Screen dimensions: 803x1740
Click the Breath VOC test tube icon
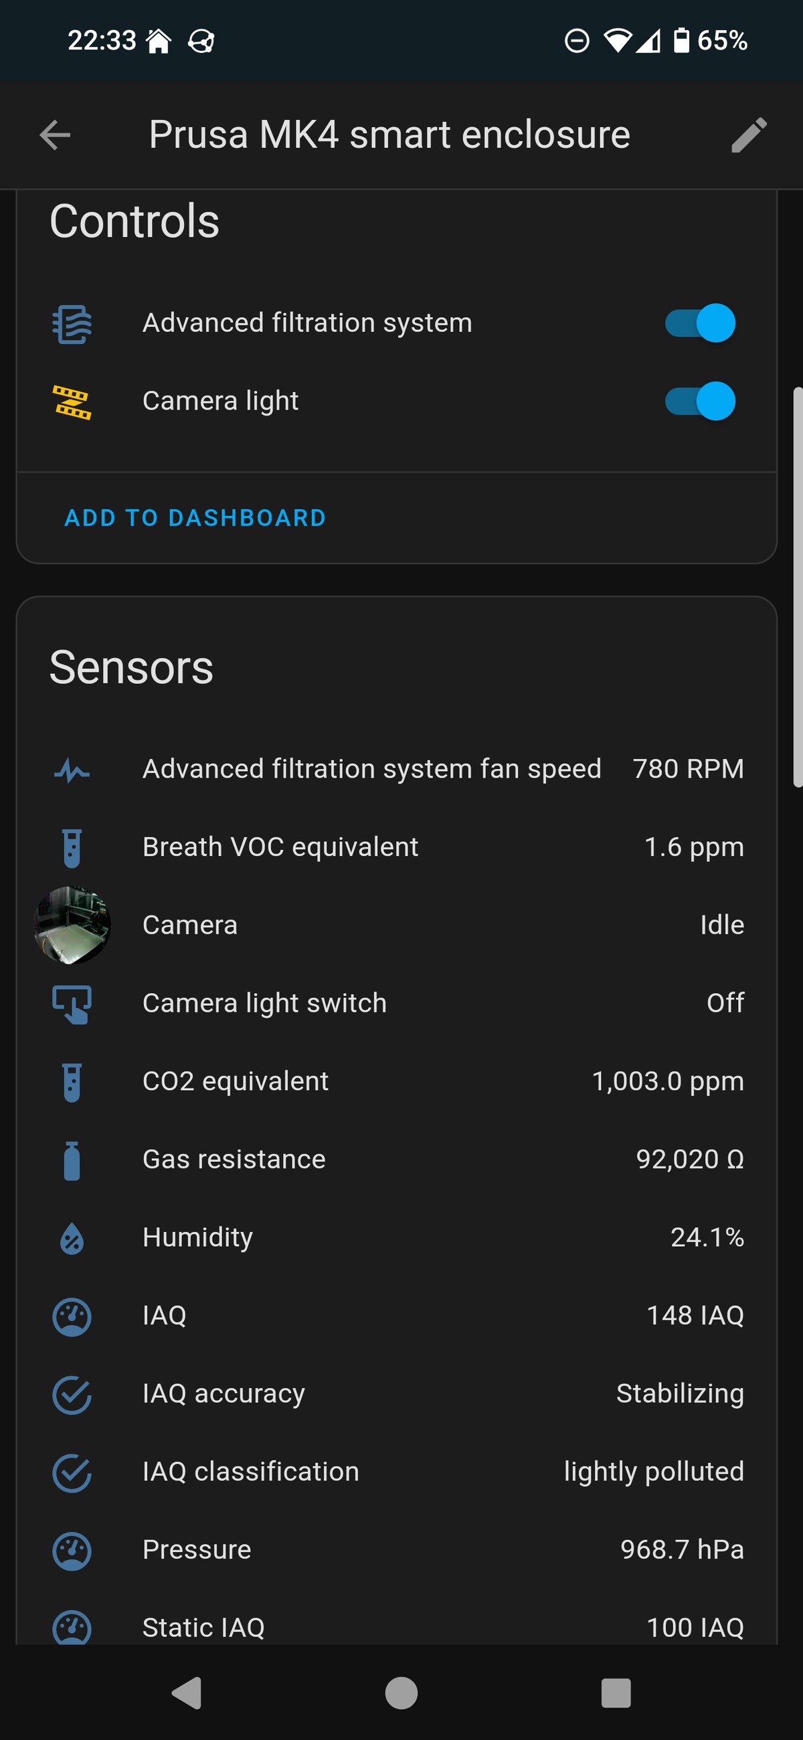pos(71,847)
